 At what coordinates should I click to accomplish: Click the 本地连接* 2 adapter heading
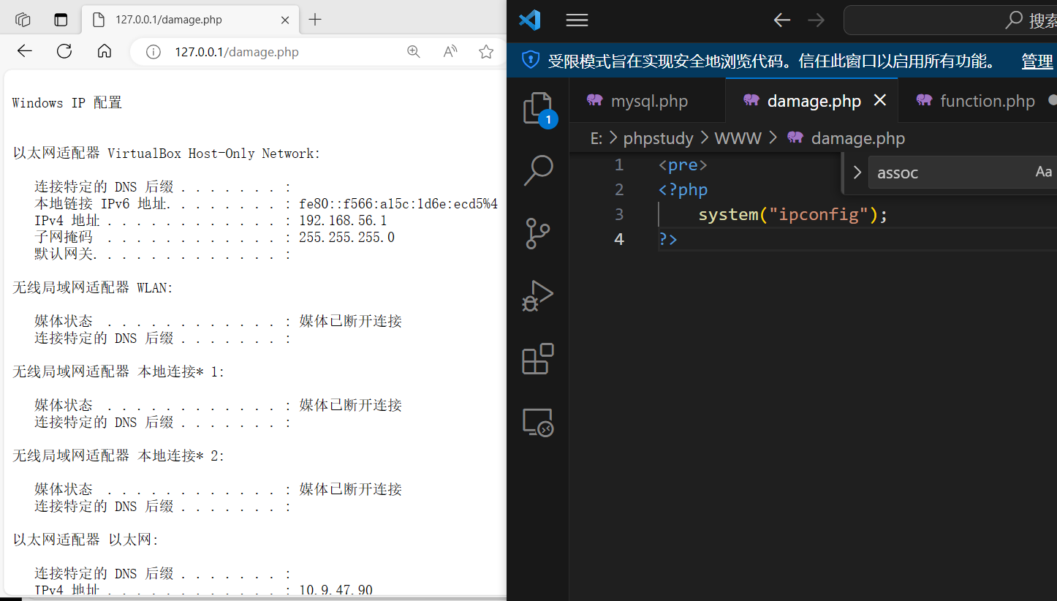click(x=118, y=456)
